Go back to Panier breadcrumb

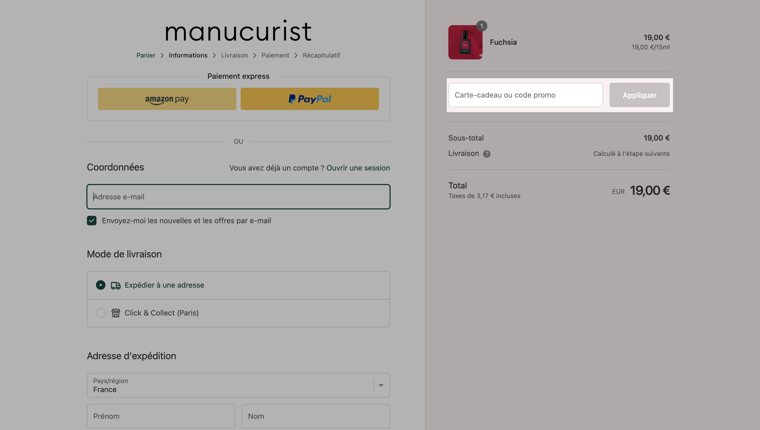[x=146, y=55]
